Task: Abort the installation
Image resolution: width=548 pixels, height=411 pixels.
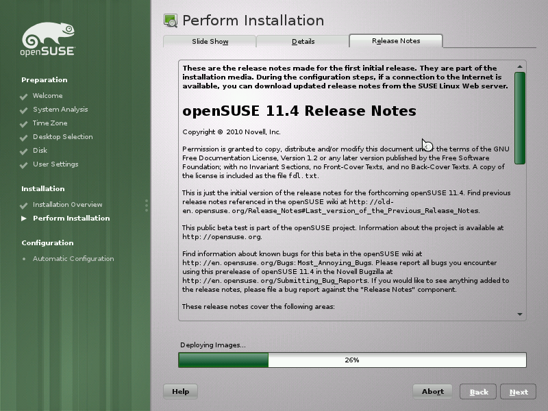Action: pyautogui.click(x=432, y=392)
